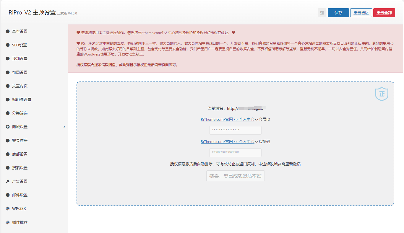The image size is (404, 233).
Task: Click the circle icon next to 文章内页
Action: tap(8, 86)
